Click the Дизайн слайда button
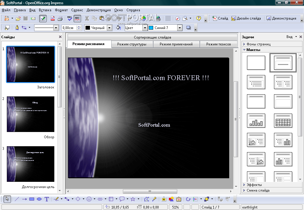 246,18
